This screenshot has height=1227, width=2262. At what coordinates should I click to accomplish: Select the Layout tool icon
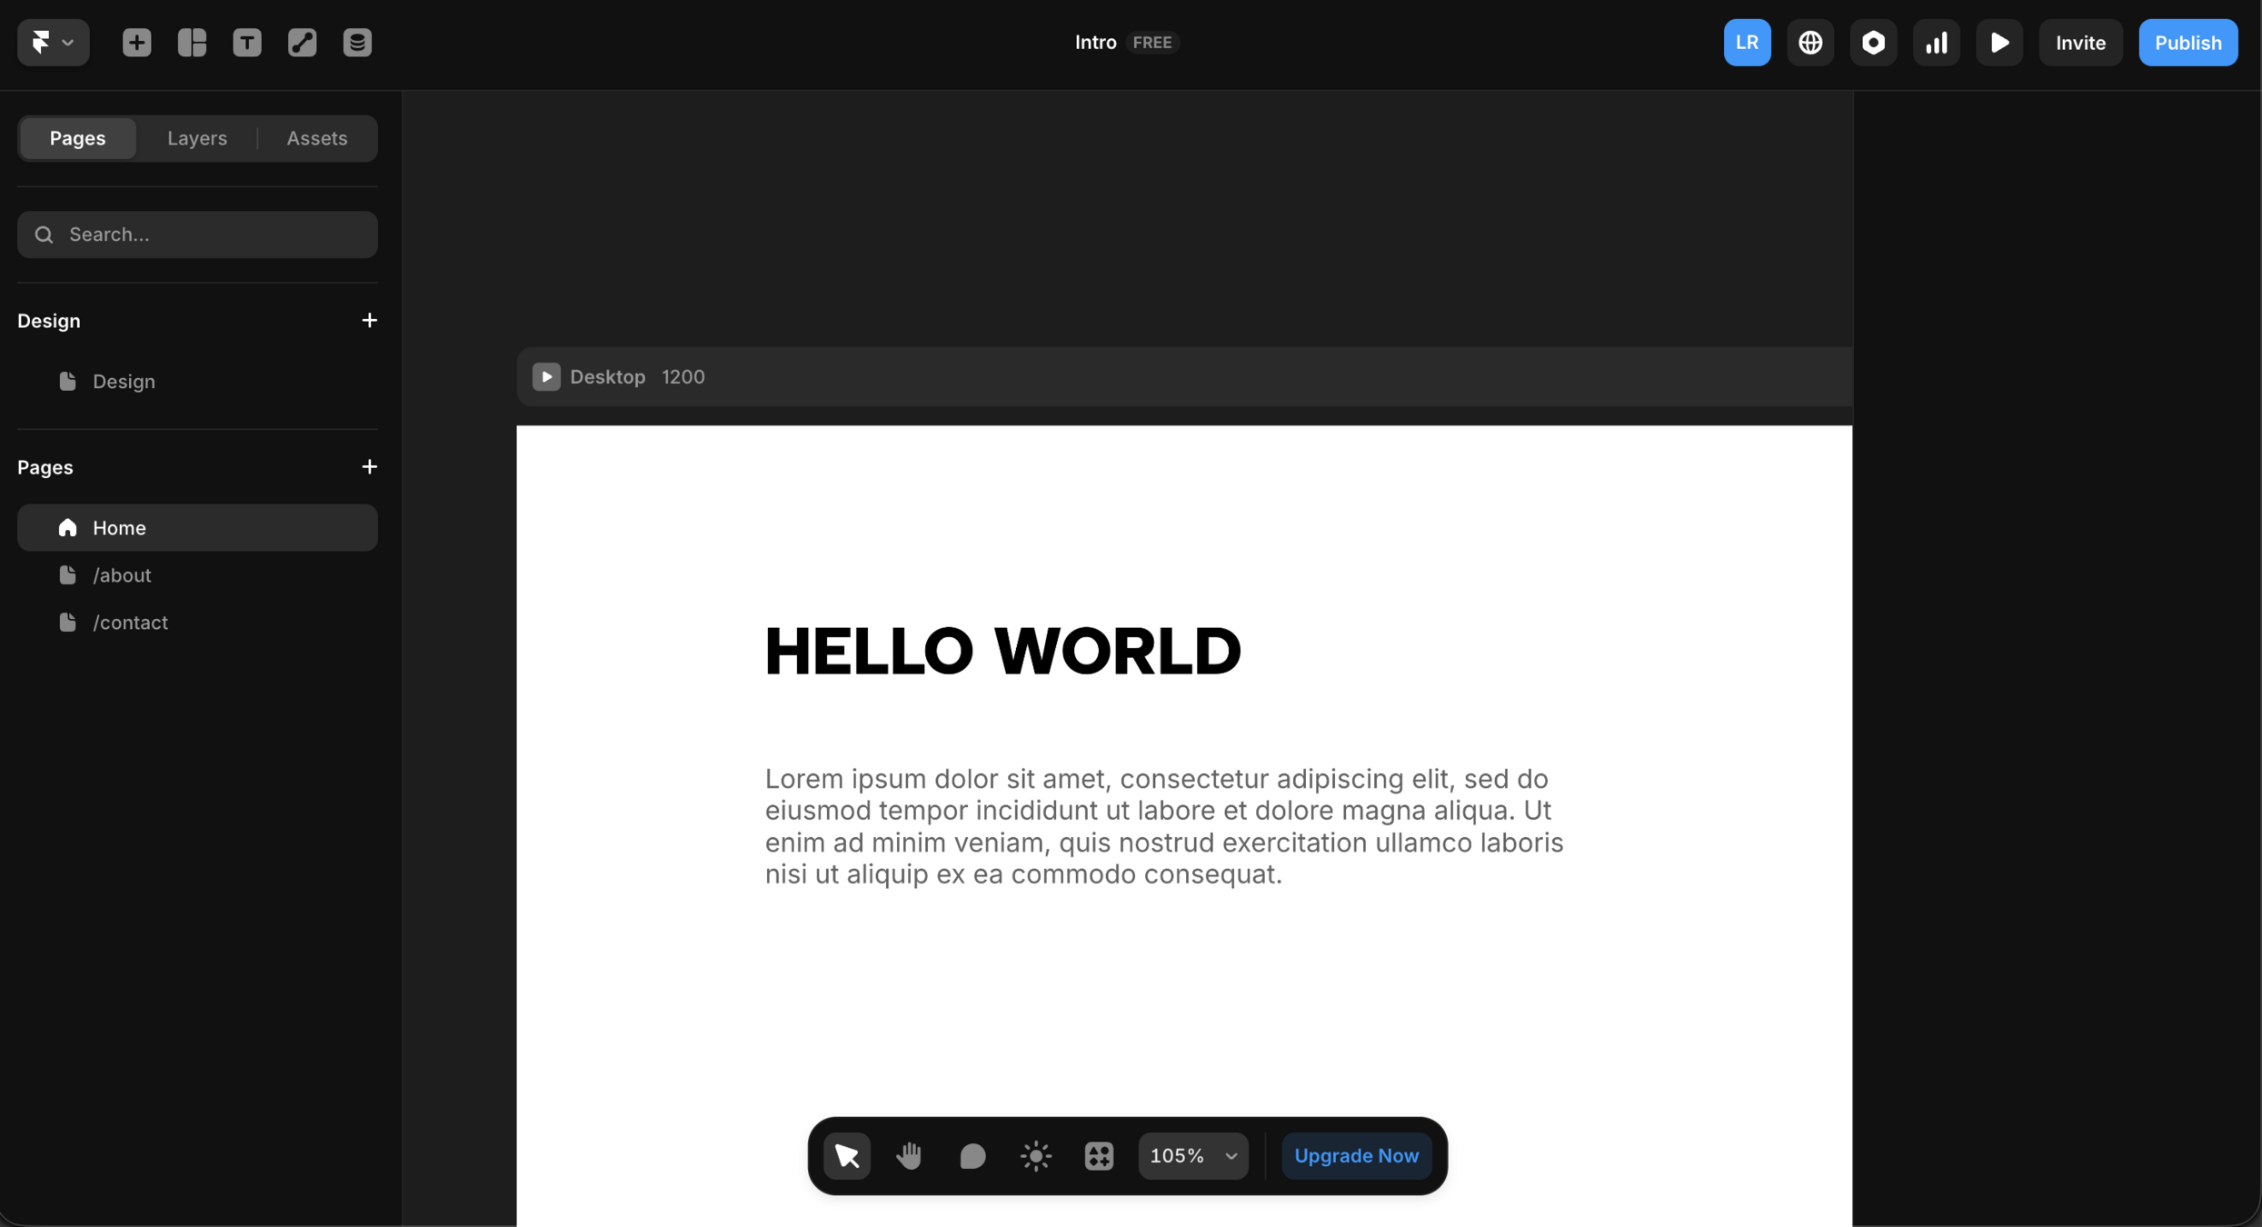(x=192, y=43)
